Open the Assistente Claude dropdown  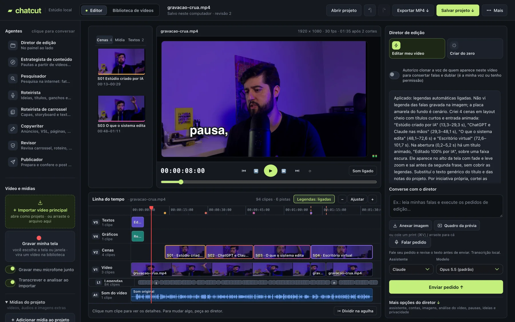[411, 269]
